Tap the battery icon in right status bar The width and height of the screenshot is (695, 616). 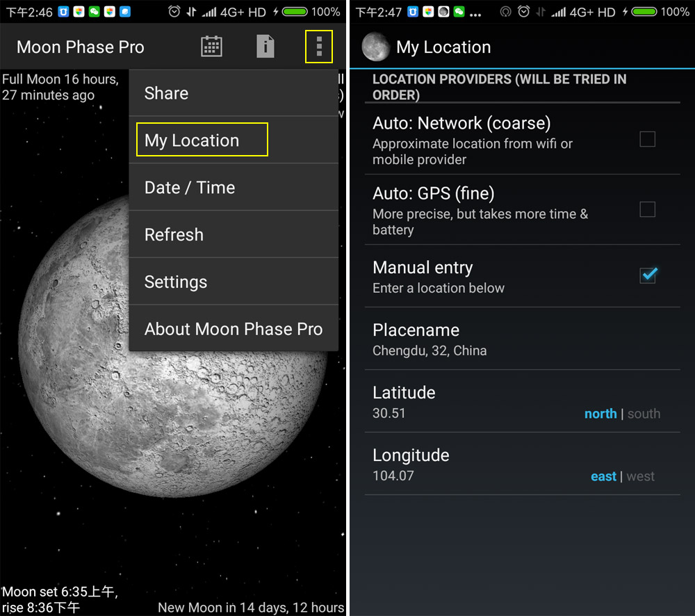point(644,12)
